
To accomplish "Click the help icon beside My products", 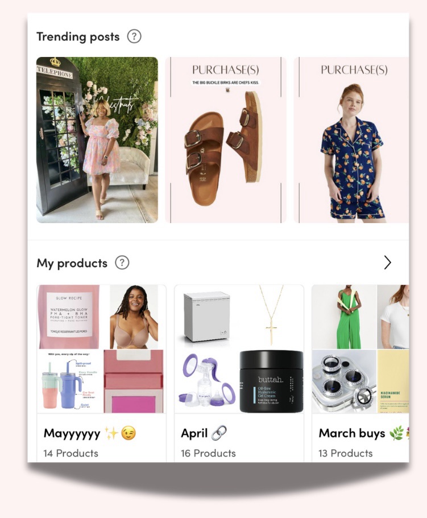I will (x=122, y=262).
